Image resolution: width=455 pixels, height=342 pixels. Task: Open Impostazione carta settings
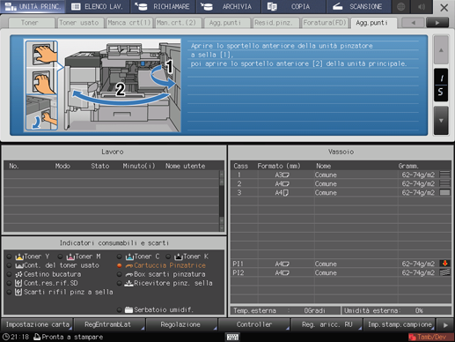pyautogui.click(x=38, y=324)
